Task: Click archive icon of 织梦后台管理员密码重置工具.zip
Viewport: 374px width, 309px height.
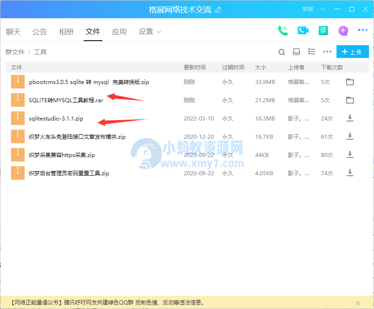Action: coord(18,173)
